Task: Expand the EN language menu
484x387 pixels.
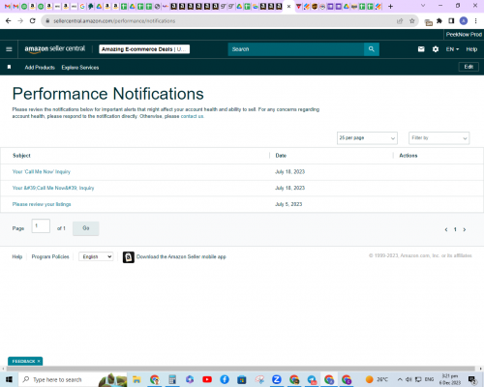Action: coord(452,49)
